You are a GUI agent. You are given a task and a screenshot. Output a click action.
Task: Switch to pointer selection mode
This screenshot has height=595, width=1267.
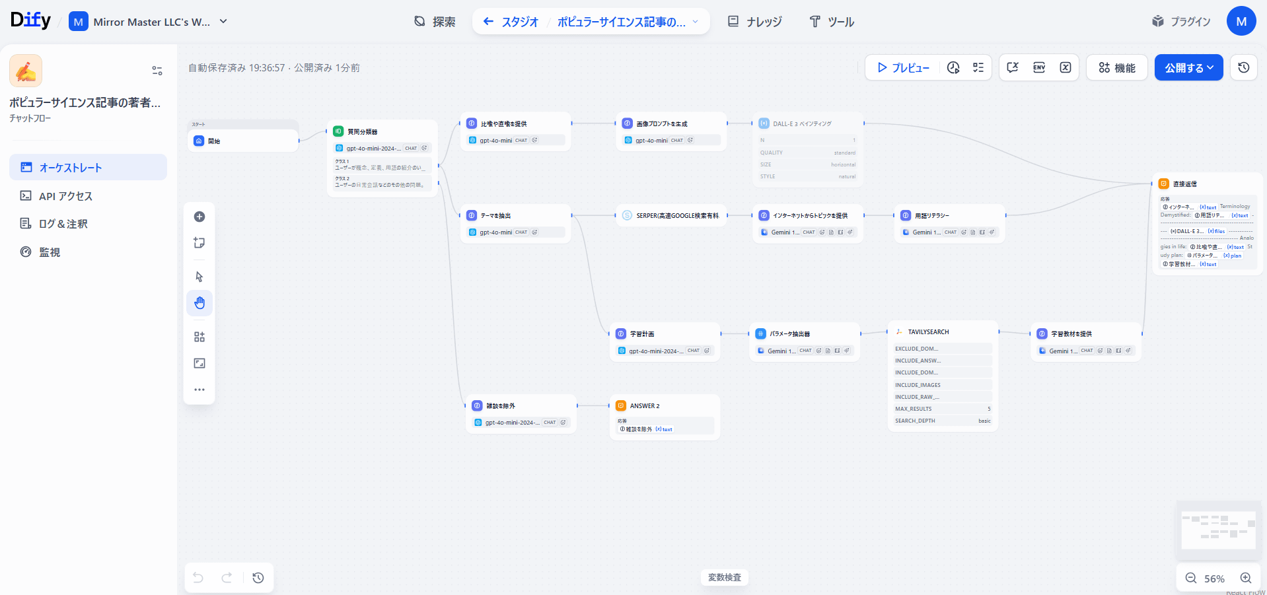coord(199,277)
